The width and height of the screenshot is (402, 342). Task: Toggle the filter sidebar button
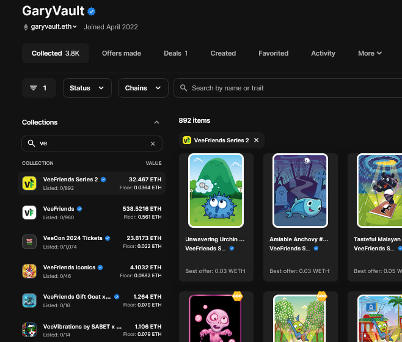point(39,88)
